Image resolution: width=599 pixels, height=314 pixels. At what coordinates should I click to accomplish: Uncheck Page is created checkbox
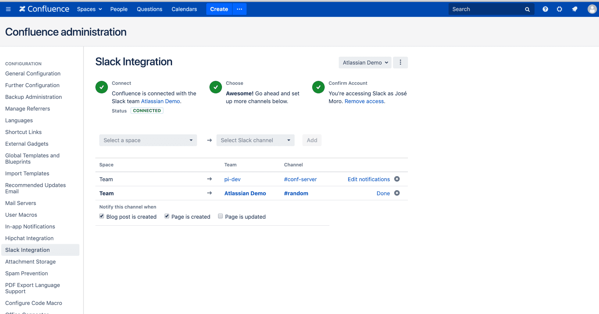click(167, 216)
